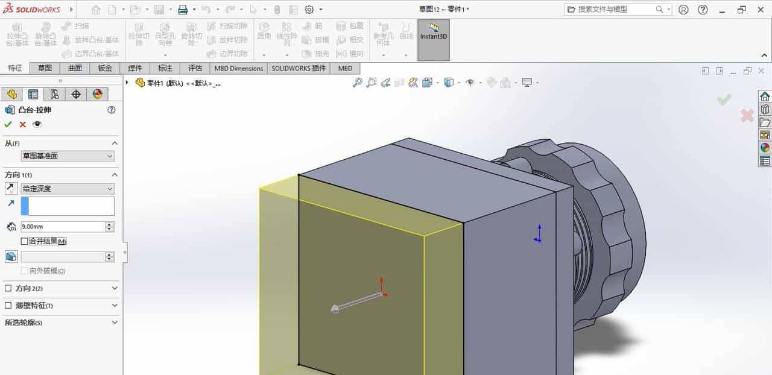Click the 9.00mm depth input field
The width and height of the screenshot is (772, 375).
[x=63, y=226]
